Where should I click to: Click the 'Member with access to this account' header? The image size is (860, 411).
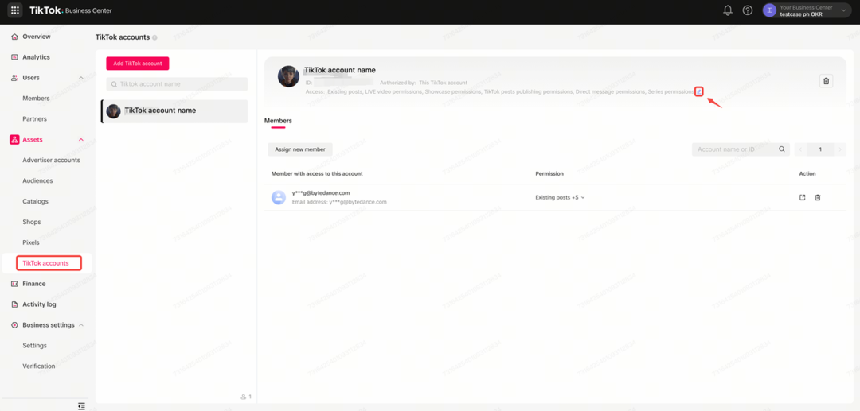click(x=317, y=173)
